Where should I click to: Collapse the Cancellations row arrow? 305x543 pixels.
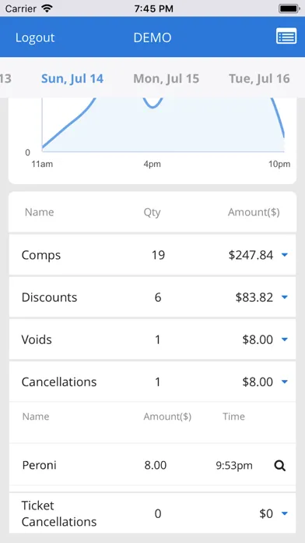click(x=285, y=382)
